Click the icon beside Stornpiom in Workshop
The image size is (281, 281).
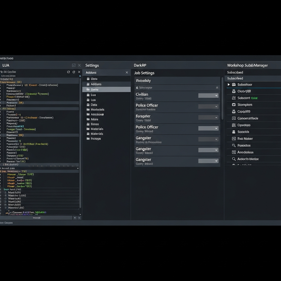(234, 105)
